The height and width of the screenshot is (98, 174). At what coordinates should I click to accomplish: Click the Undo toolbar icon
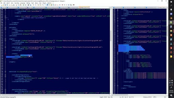pyautogui.click(x=23, y=5)
